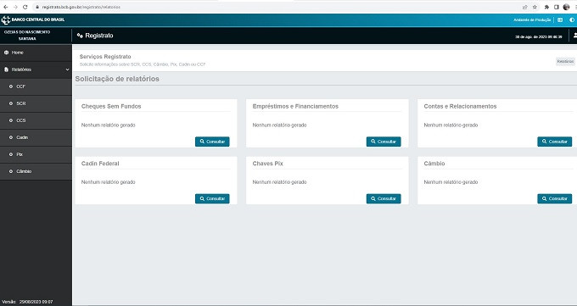Bookmark the page with the star icon
Viewport: 577px width, 306px height.
coord(535,7)
